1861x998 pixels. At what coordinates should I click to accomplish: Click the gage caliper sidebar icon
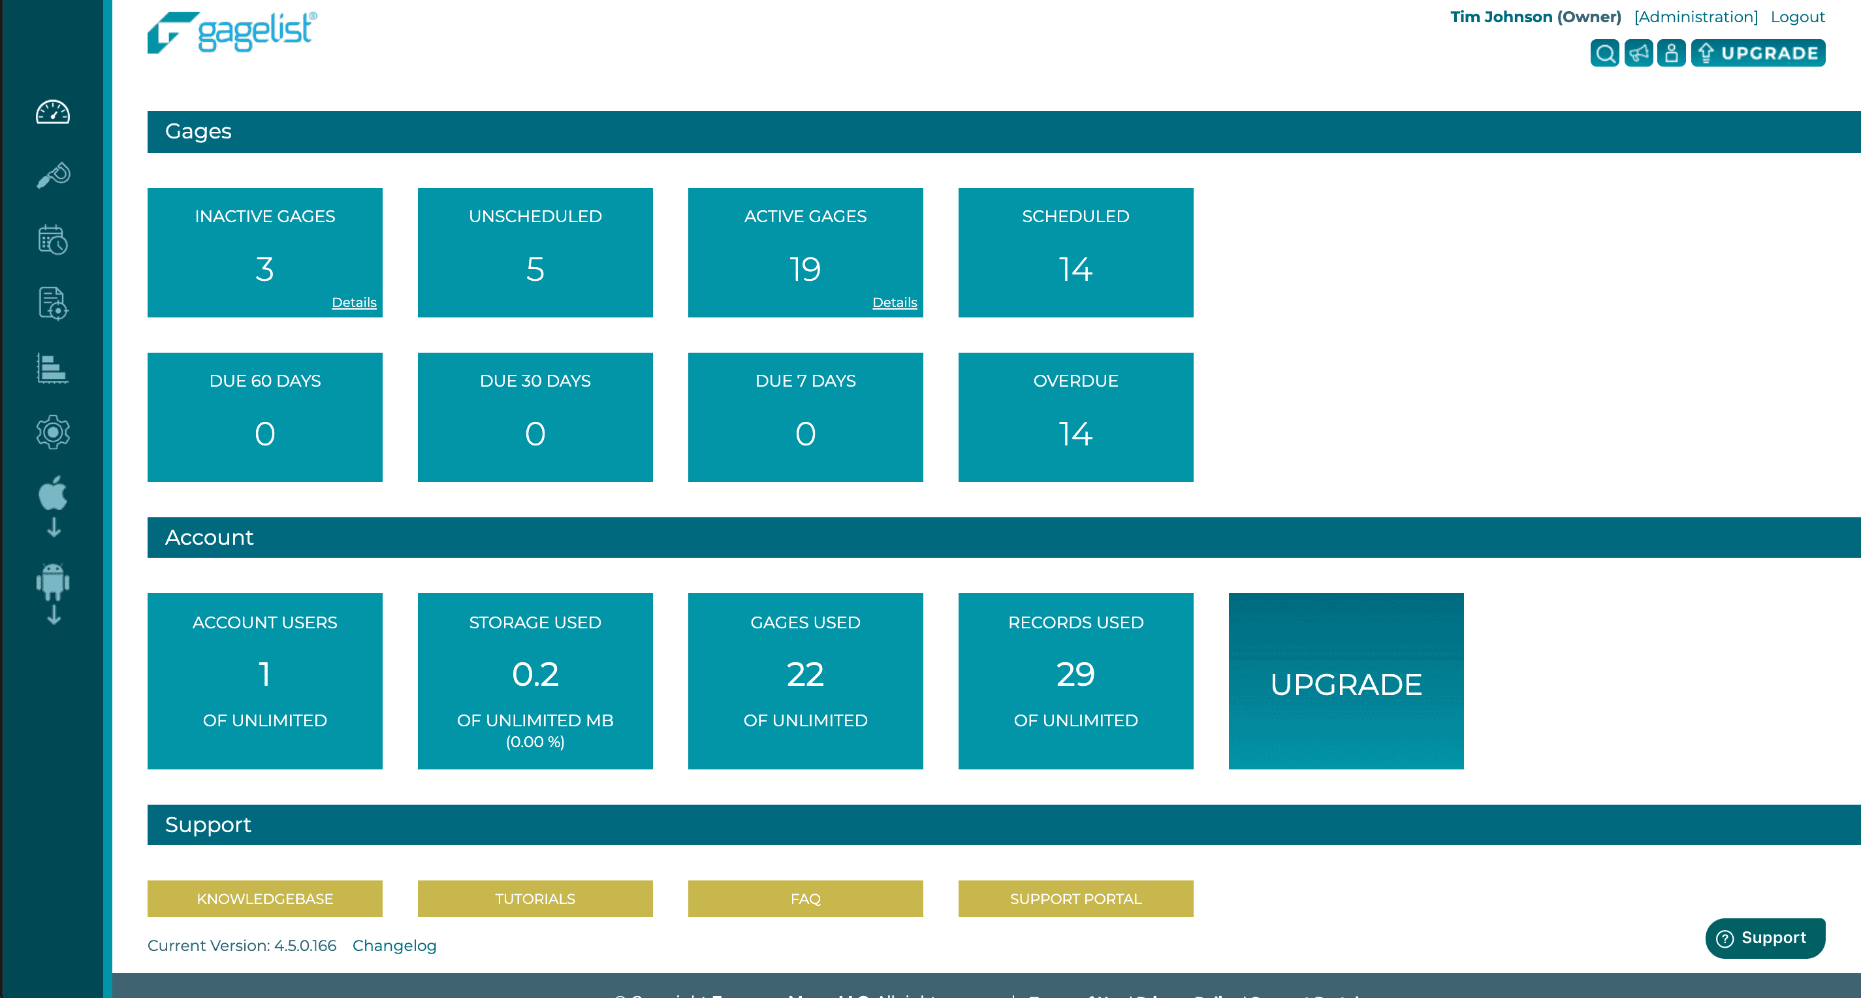tap(53, 175)
